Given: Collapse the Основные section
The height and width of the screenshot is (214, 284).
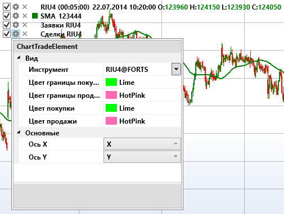Looking at the screenshot, I should pos(19,133).
